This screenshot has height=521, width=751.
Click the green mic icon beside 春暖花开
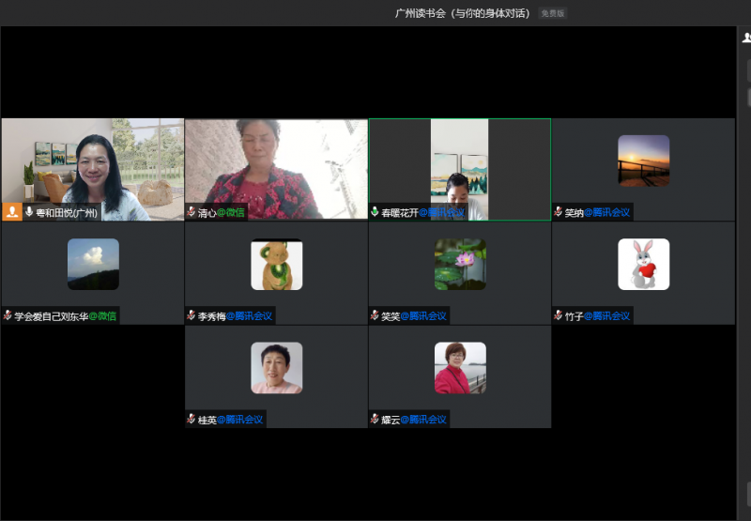[375, 212]
